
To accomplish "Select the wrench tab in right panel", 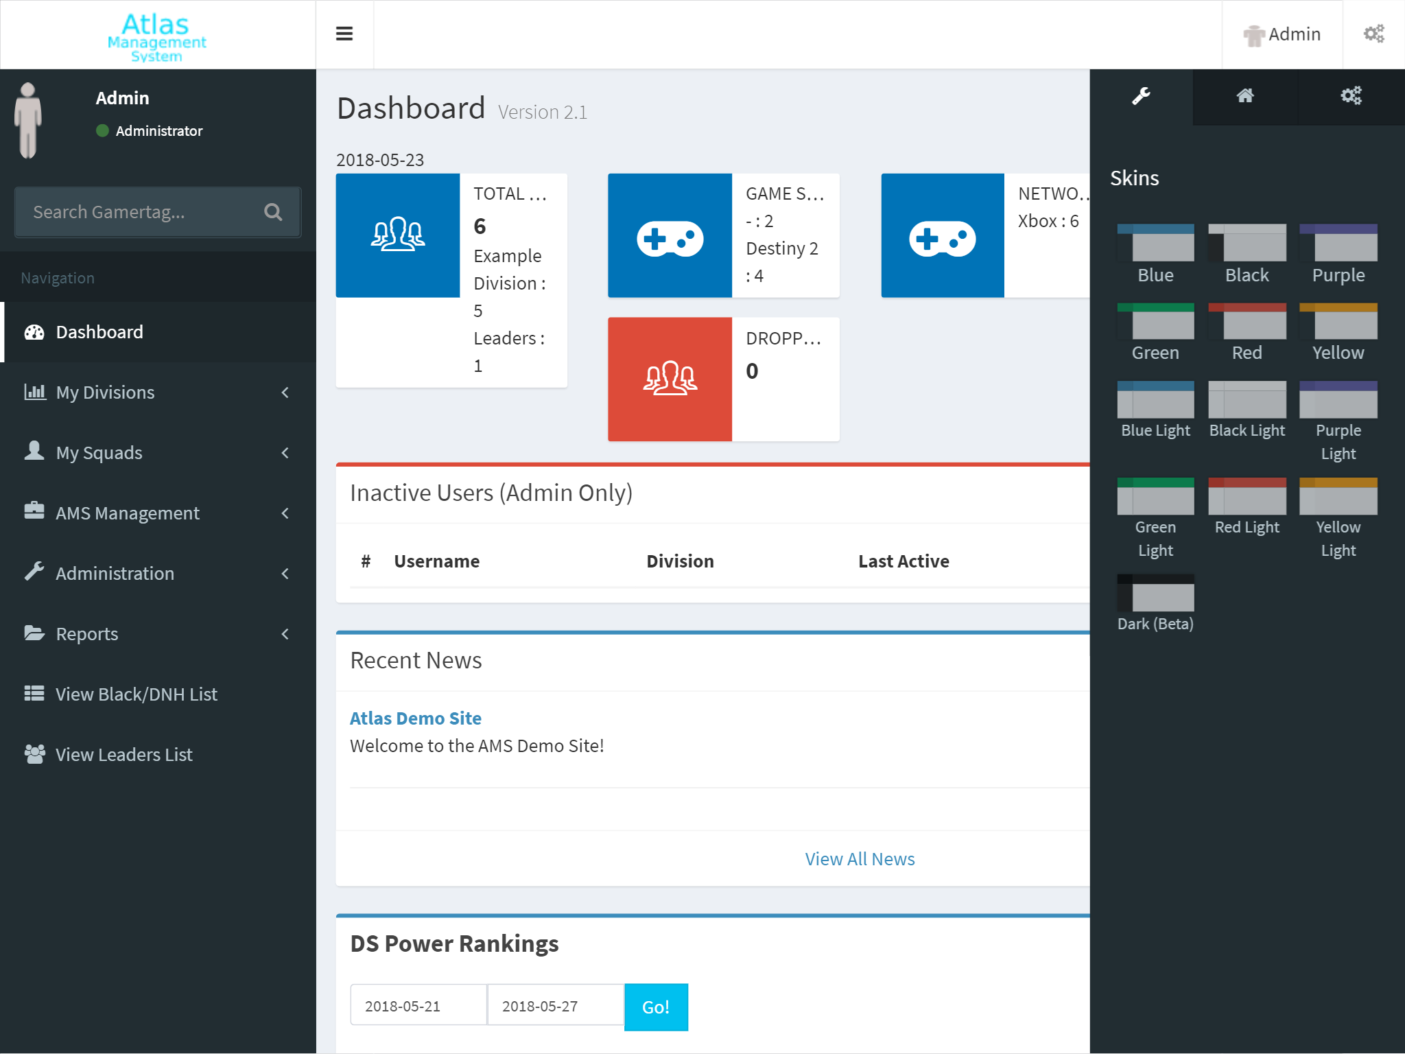I will [1141, 96].
